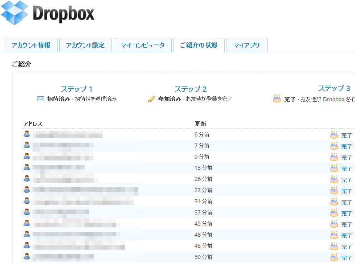The width and height of the screenshot is (355, 263).
Task: Open the アカウント情報 tab
Action: (x=31, y=45)
